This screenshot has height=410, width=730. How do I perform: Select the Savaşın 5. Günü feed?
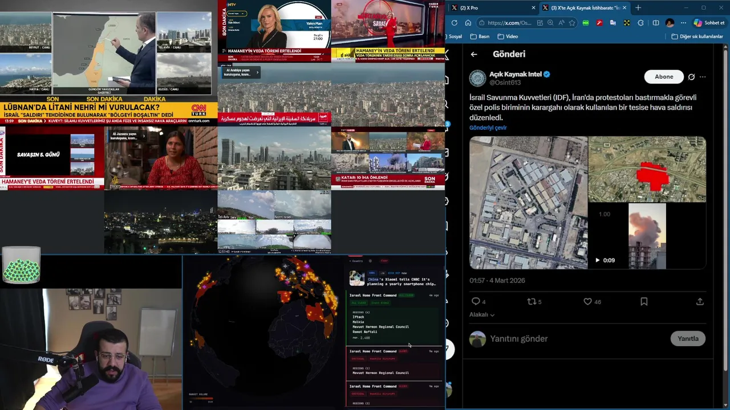[52, 158]
